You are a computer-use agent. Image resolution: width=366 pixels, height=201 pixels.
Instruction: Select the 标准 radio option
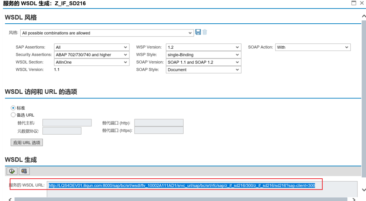13,108
